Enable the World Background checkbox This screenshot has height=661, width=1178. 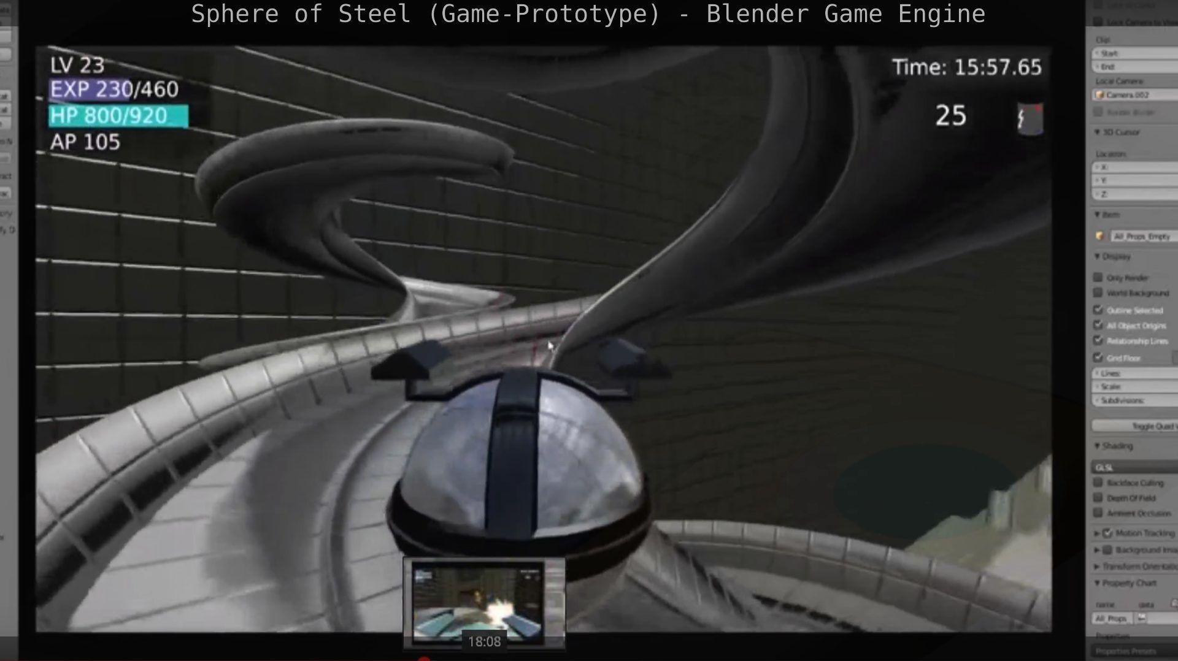pos(1098,292)
